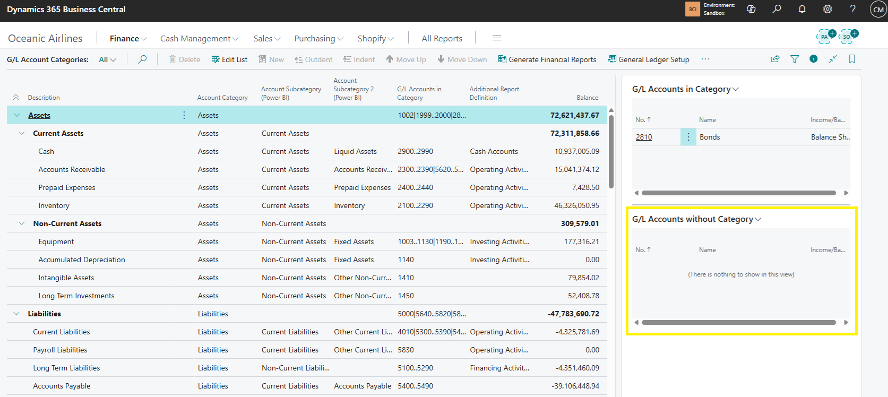888x397 pixels.
Task: Click Generate Financial Reports
Action: coord(547,59)
